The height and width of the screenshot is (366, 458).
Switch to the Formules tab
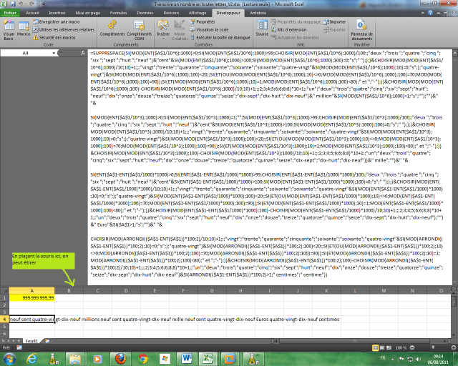coord(118,13)
